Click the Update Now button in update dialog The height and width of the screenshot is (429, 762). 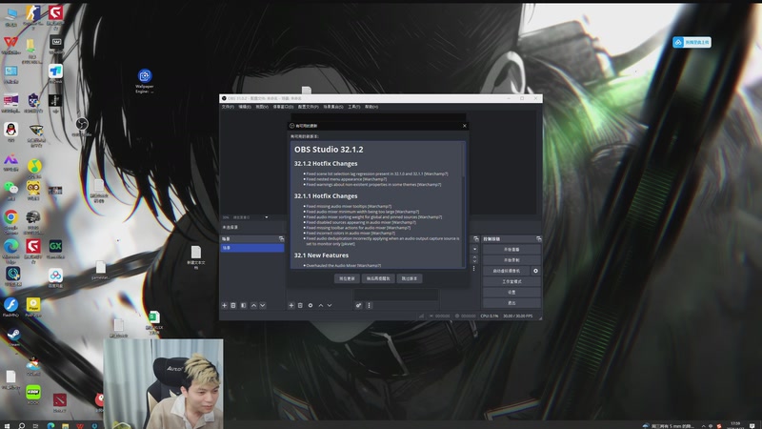pos(347,278)
